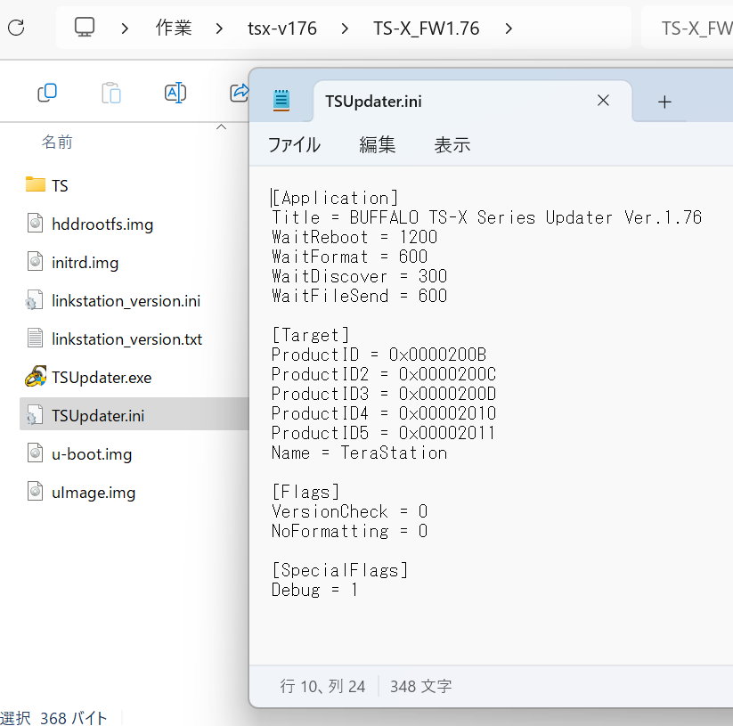
Task: Select linkstation_version.ini file
Action: [x=126, y=301]
